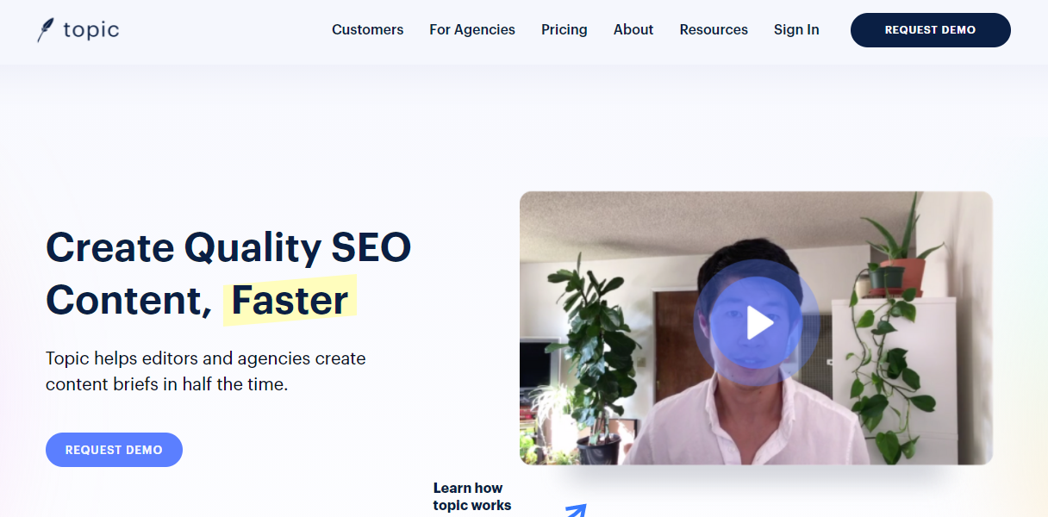This screenshot has height=517, width=1048.
Task: Click the blue arrow near Learn how
Action: (576, 510)
